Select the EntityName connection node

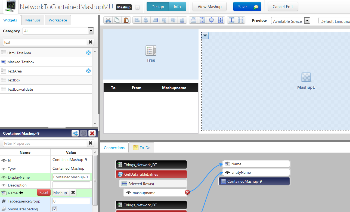pyautogui.click(x=256, y=172)
